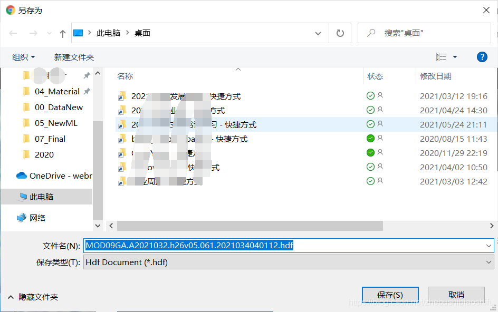The image size is (498, 312).
Task: Click OneDrive cloud icon in sidebar
Action: click(21, 175)
